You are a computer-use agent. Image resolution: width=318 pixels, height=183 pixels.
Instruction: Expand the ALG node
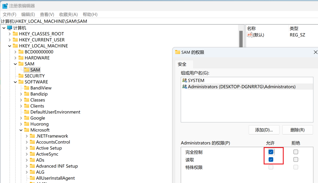click(x=27, y=172)
